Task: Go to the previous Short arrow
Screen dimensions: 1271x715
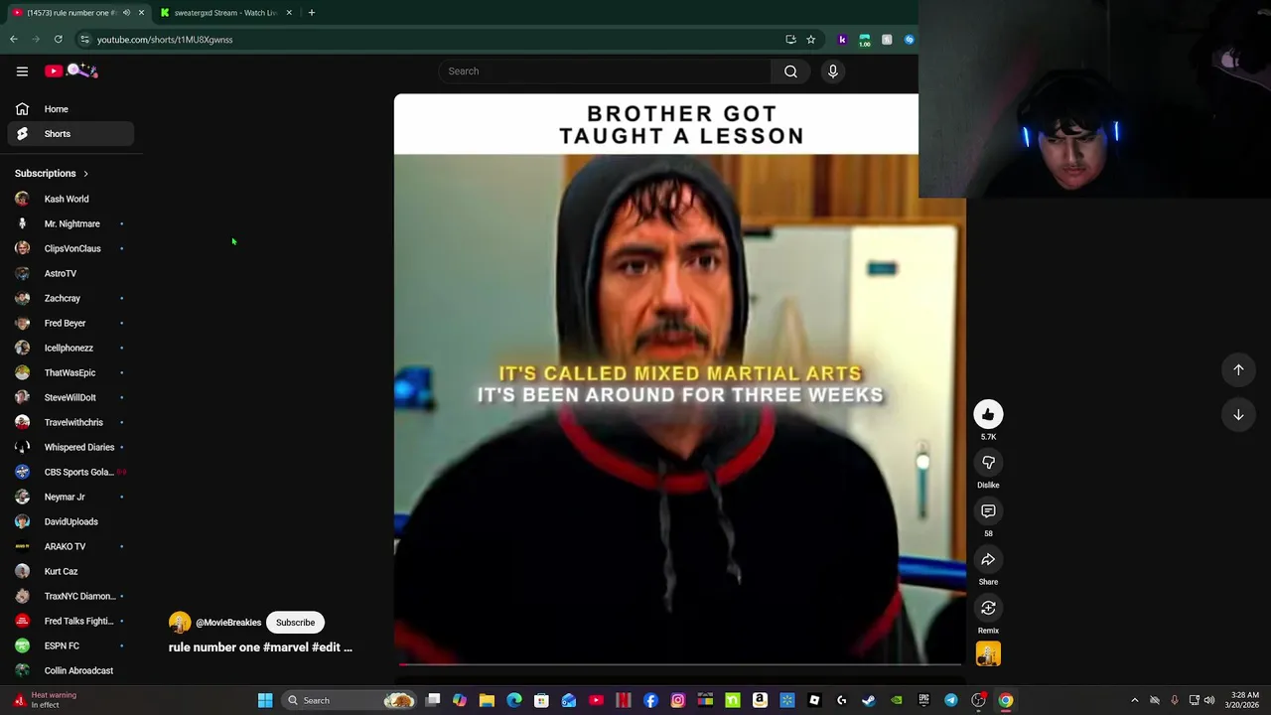Action: 1238,369
